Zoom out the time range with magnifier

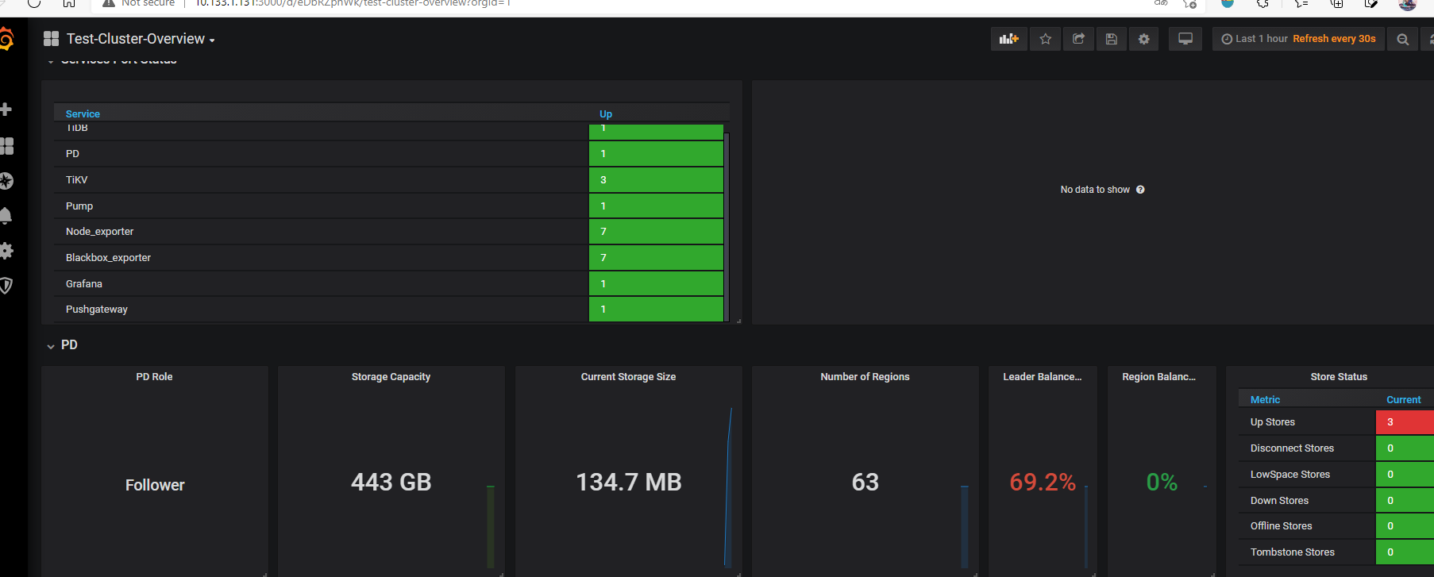tap(1403, 39)
